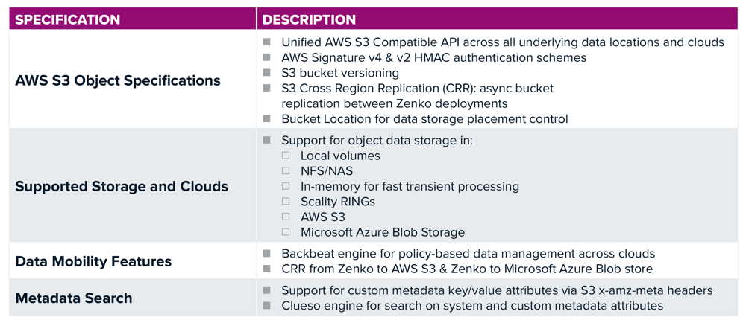Click the bullet beside Unified AWS S3 Compatible API
Screen dimensions: 746x326
tap(266, 42)
